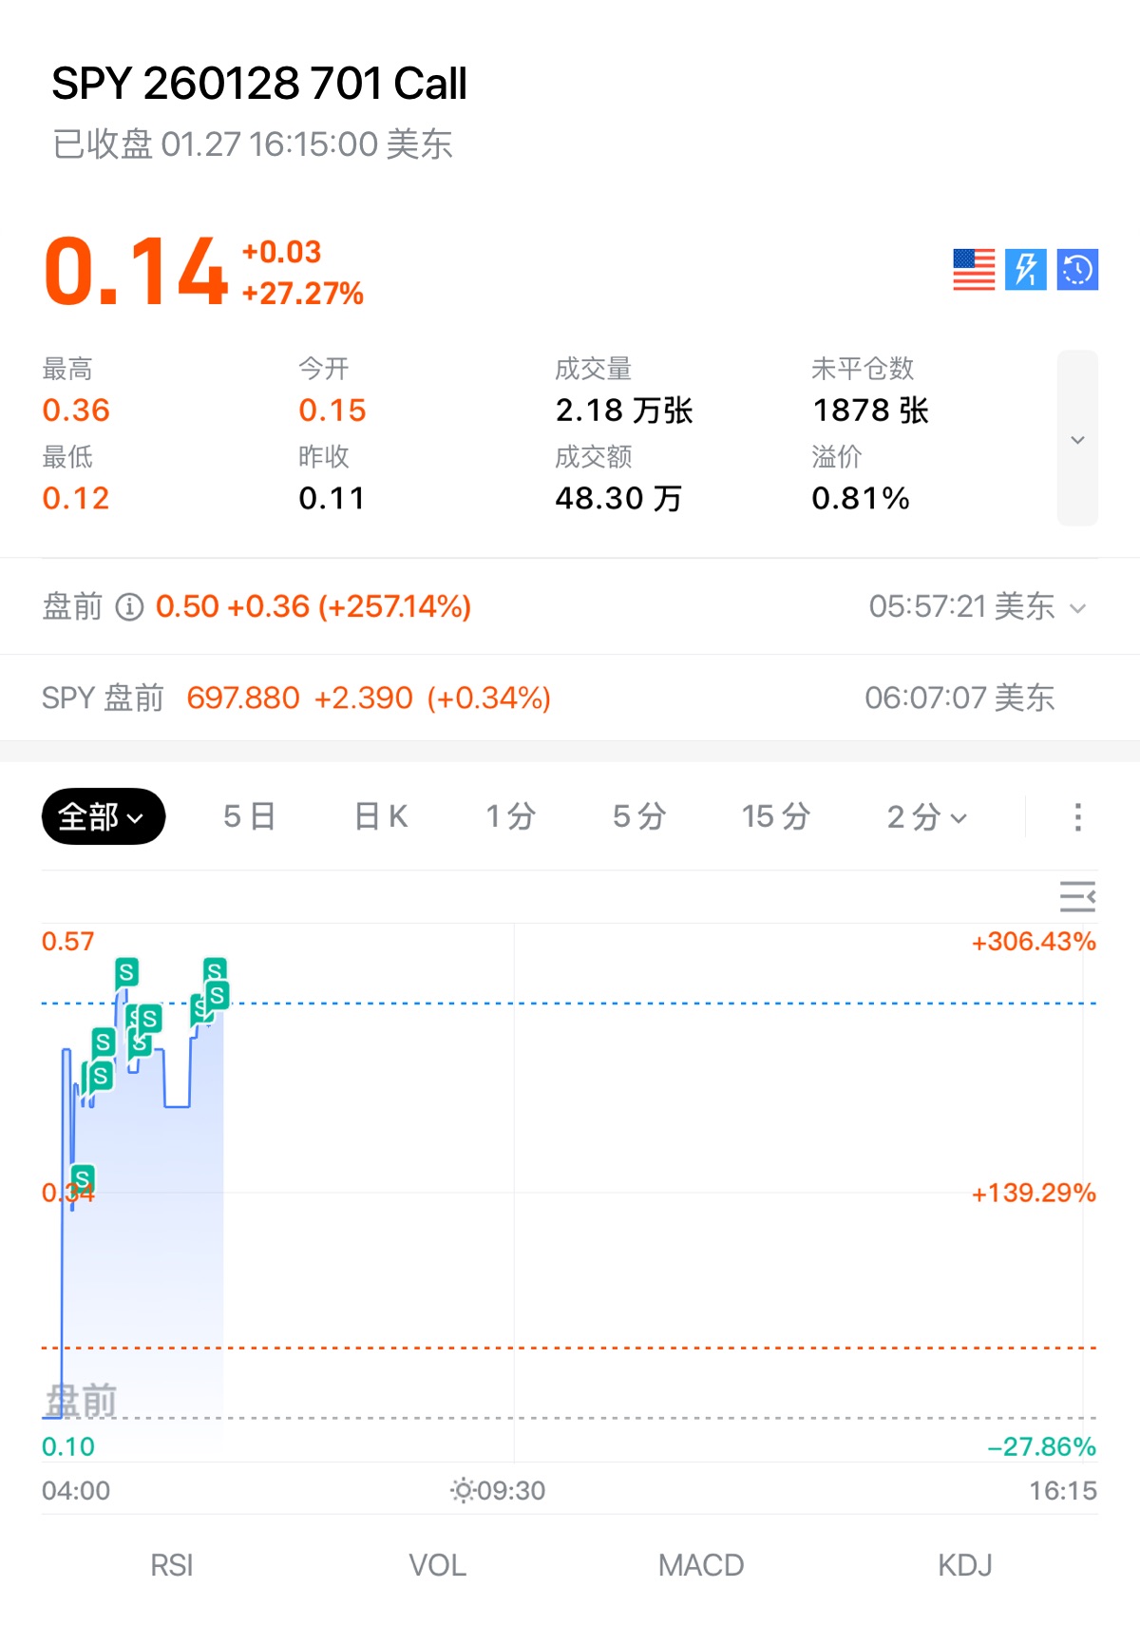Select the 15分 chart interval
This screenshot has width=1140, height=1625.
coord(775,817)
